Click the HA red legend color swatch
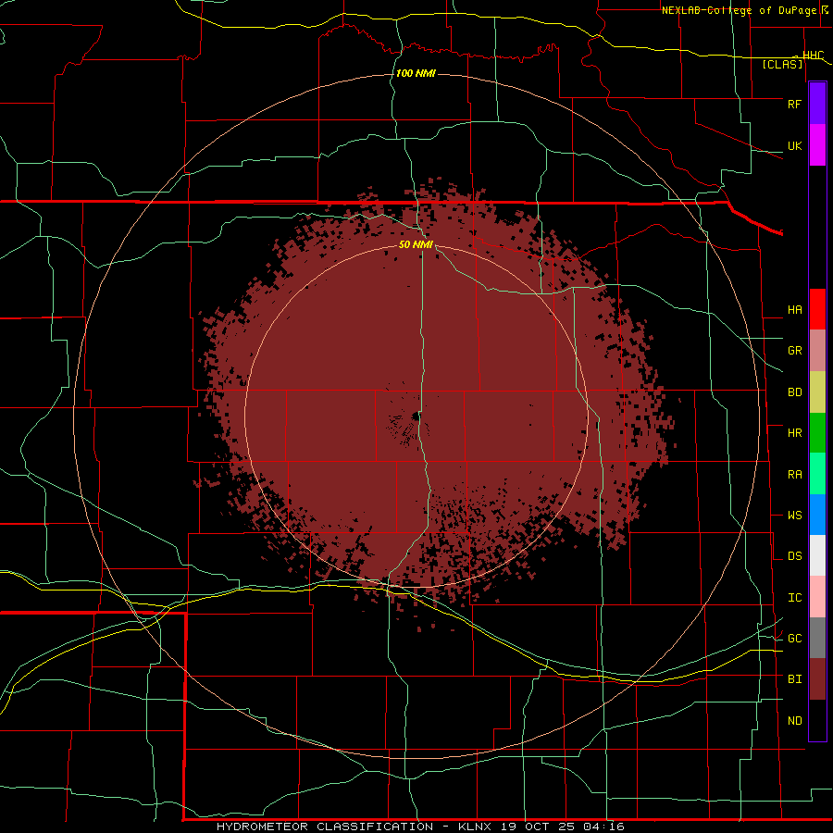Viewport: 833px width, 833px height. pyautogui.click(x=817, y=309)
